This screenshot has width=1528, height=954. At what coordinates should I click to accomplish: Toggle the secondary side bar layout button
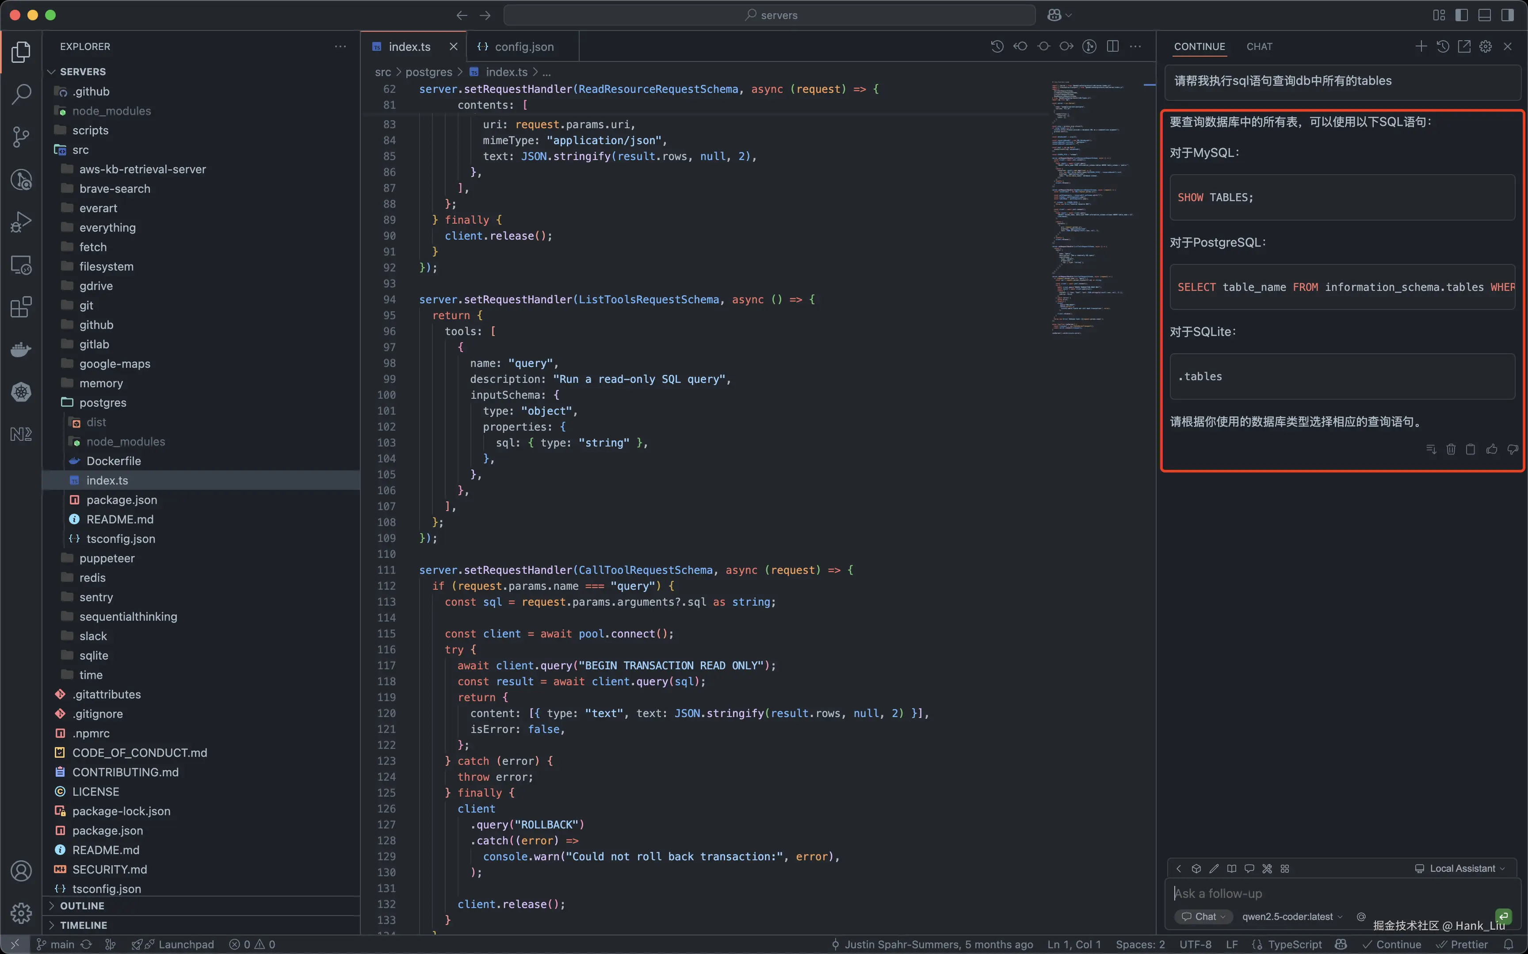1507,15
